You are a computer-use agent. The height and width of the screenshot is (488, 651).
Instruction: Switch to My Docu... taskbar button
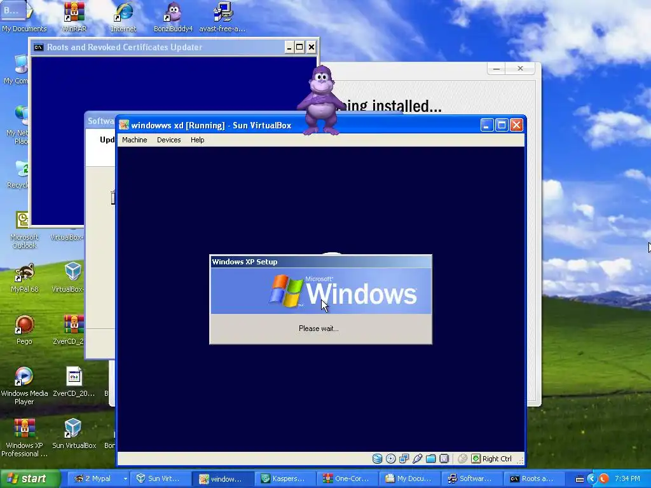click(x=409, y=479)
